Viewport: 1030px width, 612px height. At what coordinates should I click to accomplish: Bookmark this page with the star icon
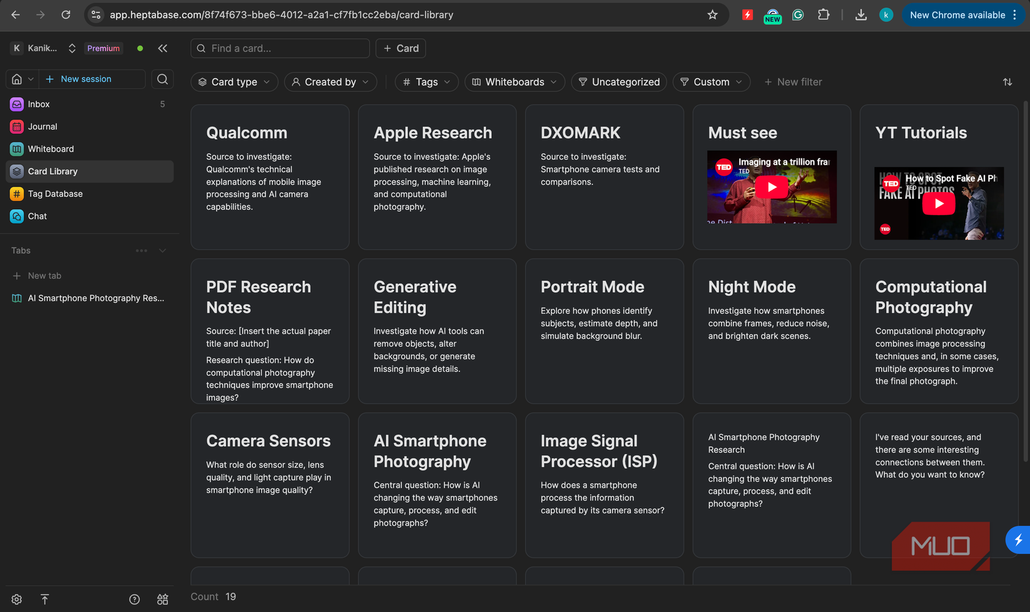click(x=712, y=15)
